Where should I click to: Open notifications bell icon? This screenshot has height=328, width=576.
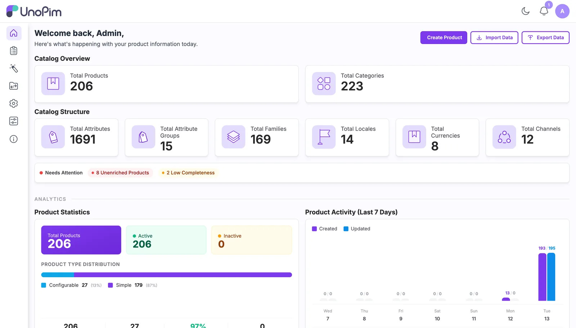(544, 11)
